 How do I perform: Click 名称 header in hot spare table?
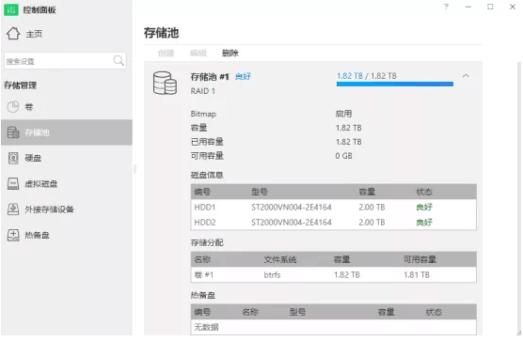tap(250, 312)
